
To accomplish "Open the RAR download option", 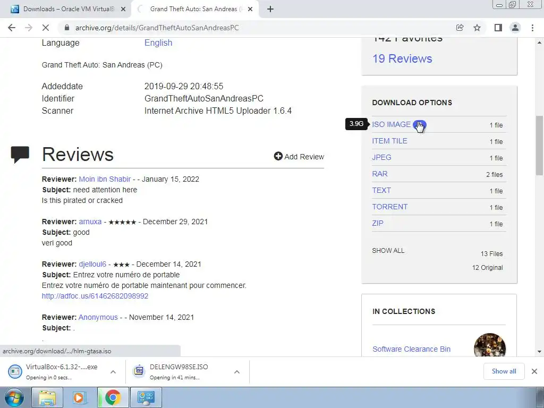I will 380,174.
